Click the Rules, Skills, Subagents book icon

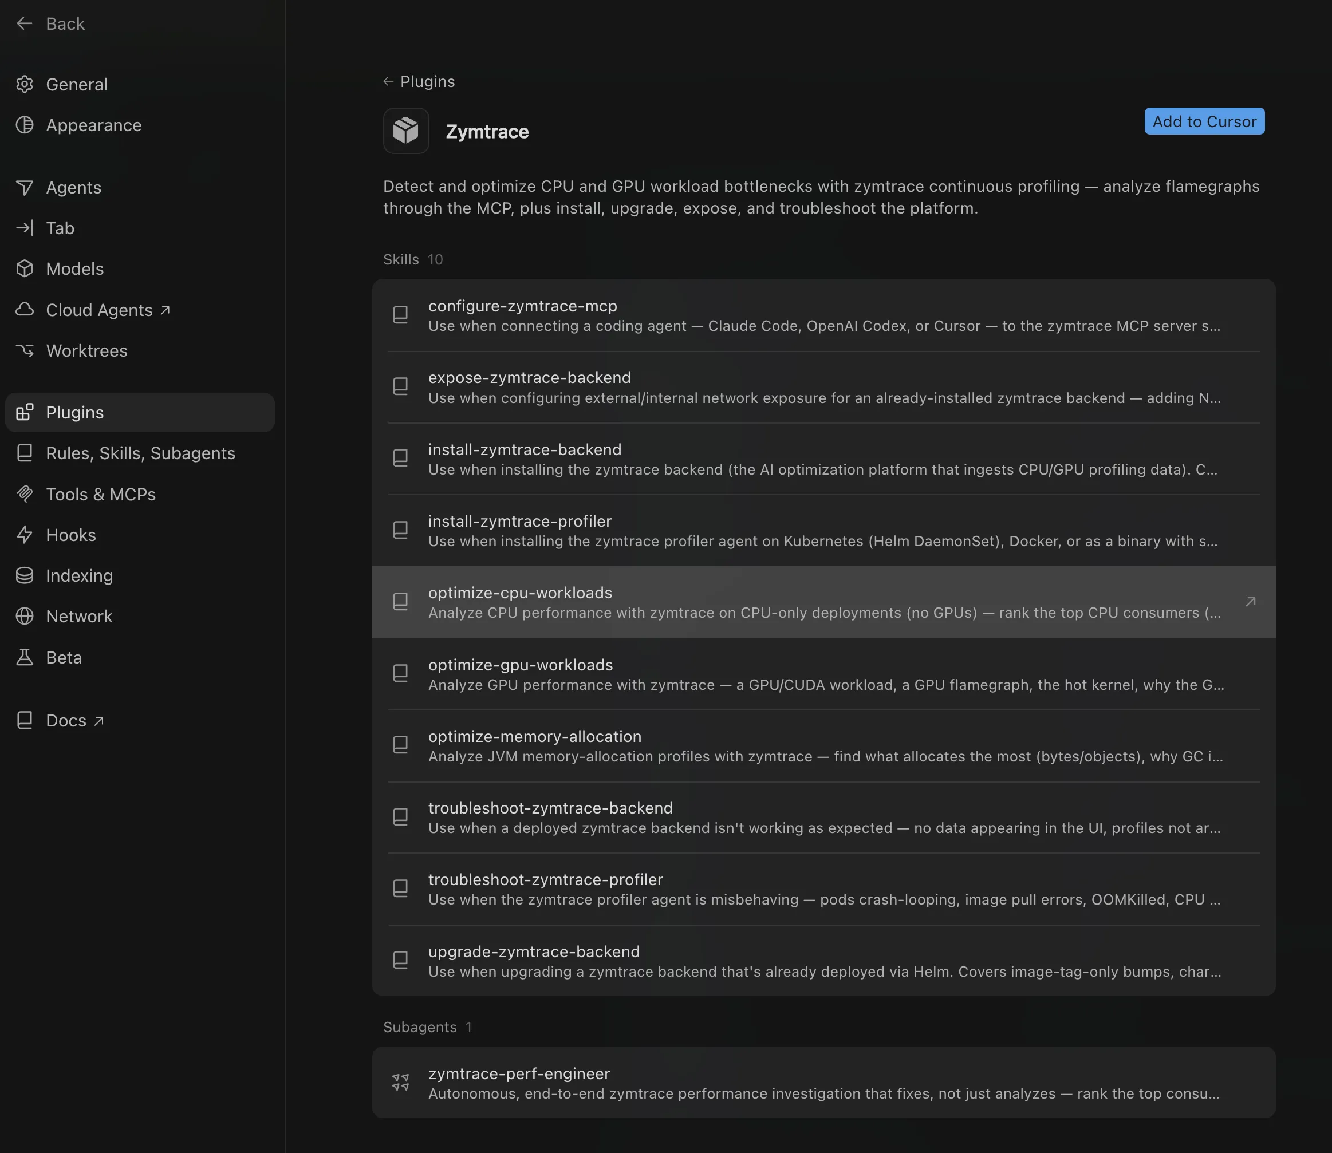[25, 453]
